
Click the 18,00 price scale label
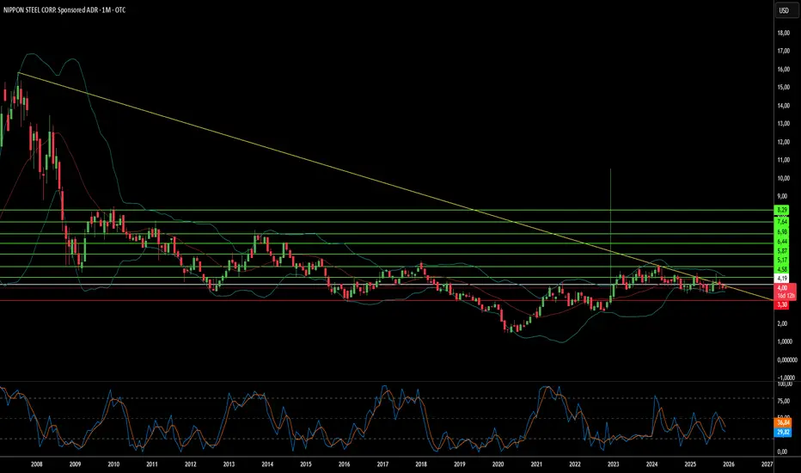click(x=783, y=34)
